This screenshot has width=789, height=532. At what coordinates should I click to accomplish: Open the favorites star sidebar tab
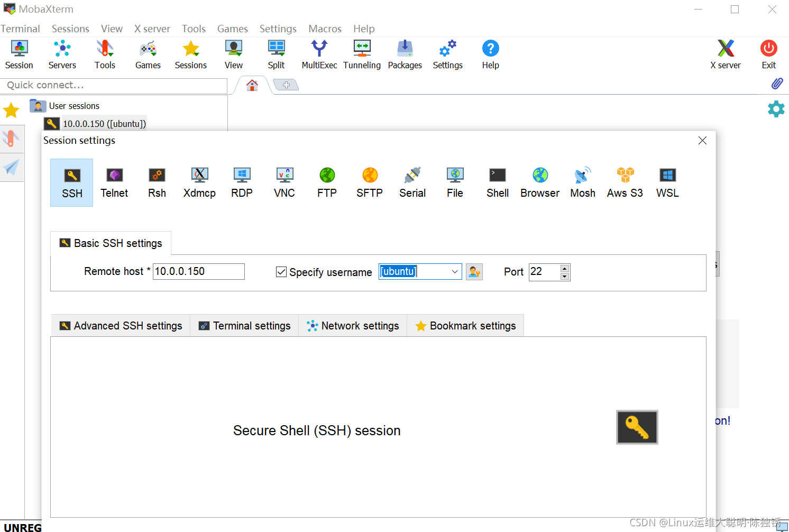point(11,111)
